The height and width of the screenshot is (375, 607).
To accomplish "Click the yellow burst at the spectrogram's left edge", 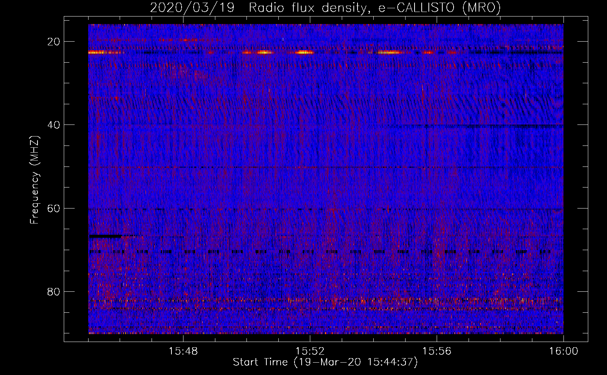I will tap(98, 52).
